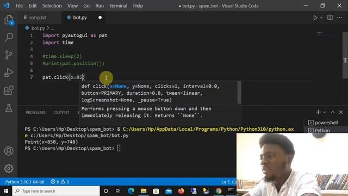This screenshot has width=348, height=196.
Task: Open the Accounts menu icon
Action: (x=9, y=151)
